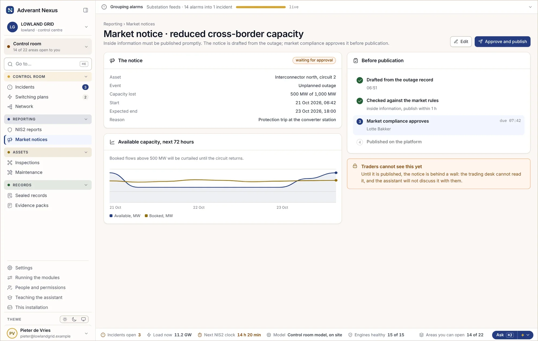538x341 pixels.
Task: Click the NIS2 reports shield icon
Action: (10, 130)
